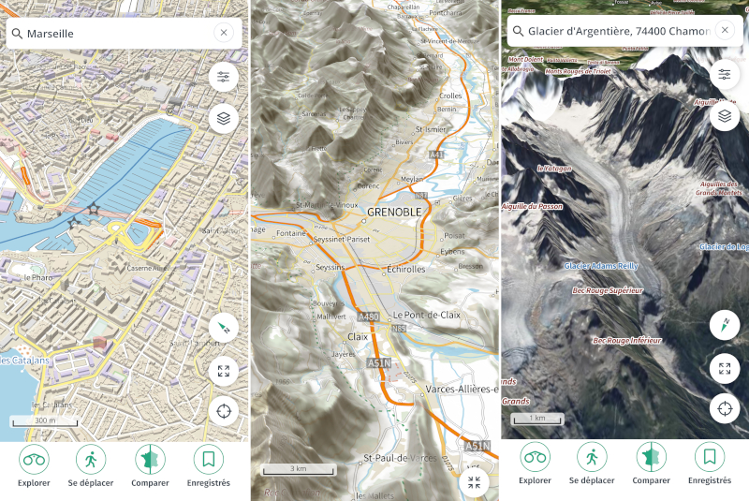Open layers panel on Marseille map
749x501 pixels.
(x=224, y=118)
